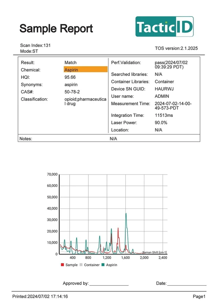Viewport: 218px width, 308px height.
Task: Select the Scan Index:131 text
Action: click(36, 45)
